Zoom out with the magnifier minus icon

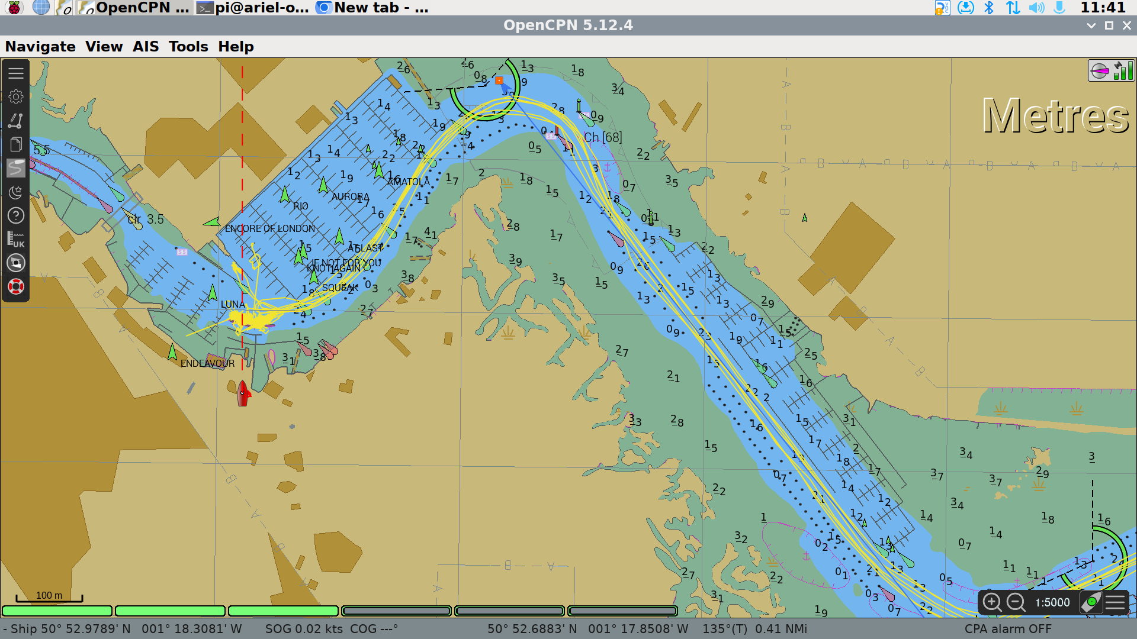click(1016, 602)
